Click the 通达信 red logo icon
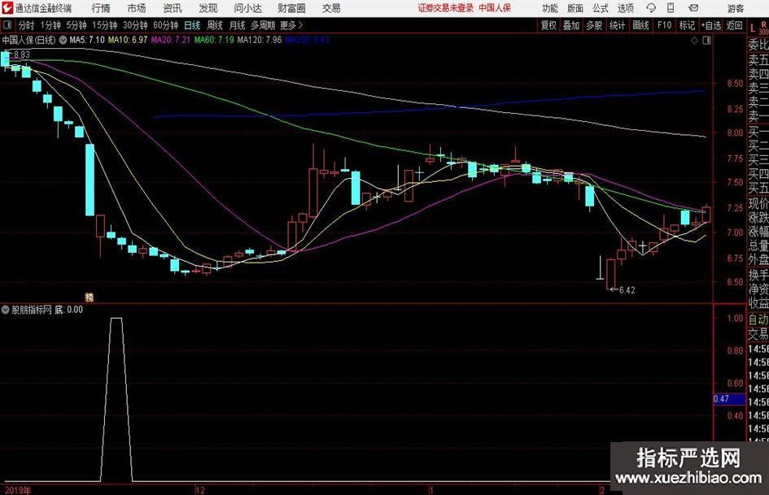The width and height of the screenshot is (769, 495). 7,8
